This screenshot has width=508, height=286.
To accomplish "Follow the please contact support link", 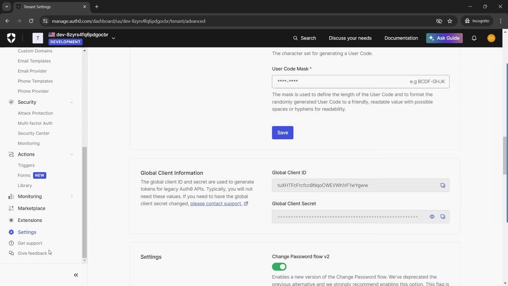I will pos(216,204).
